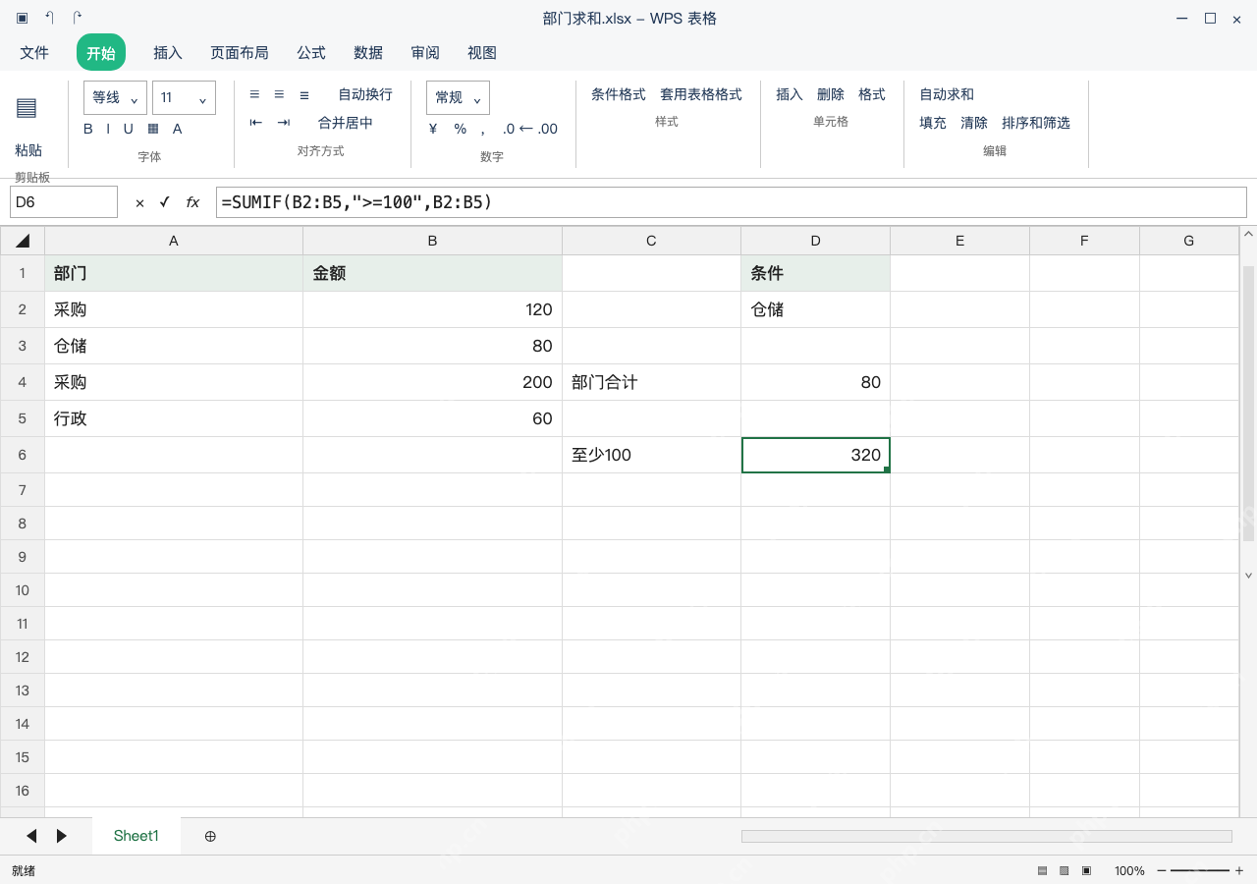Toggle underline formatting (U)

[128, 129]
